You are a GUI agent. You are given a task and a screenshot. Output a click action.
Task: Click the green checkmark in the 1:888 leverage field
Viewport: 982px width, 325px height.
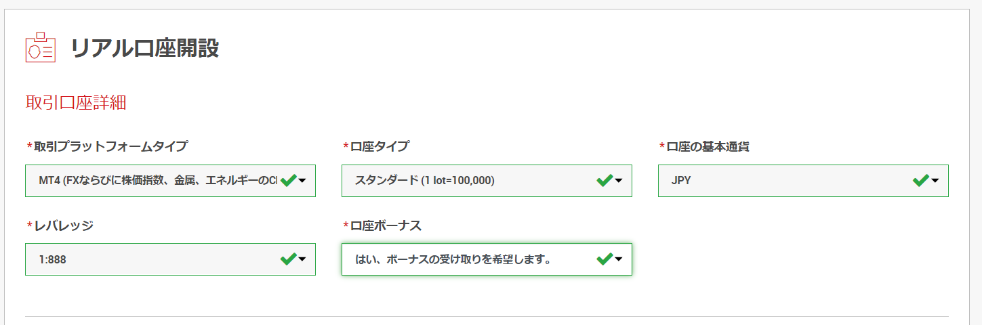pos(289,259)
